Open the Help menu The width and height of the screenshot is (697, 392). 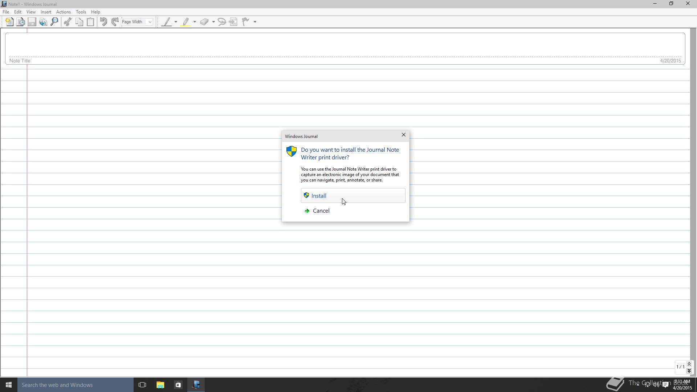[x=95, y=12]
